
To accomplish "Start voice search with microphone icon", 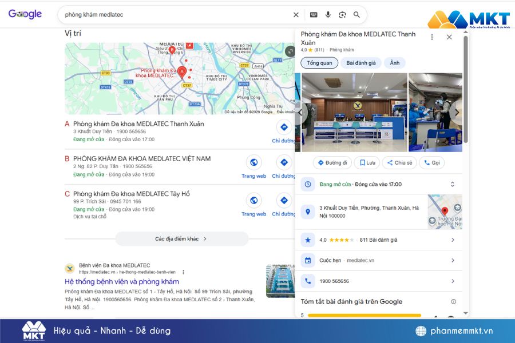I will point(328,15).
